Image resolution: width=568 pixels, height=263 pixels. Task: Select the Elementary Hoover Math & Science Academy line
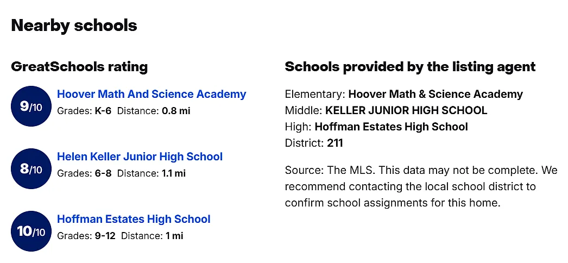pyautogui.click(x=404, y=94)
